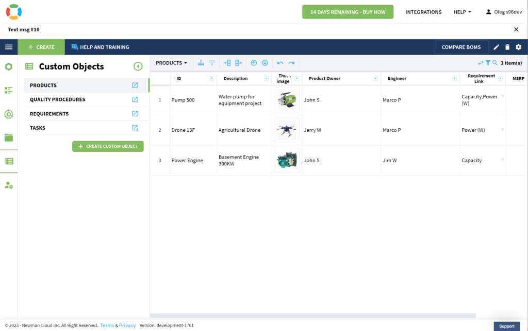Open Oleg s96dev user menu
The width and height of the screenshot is (528, 331).
(x=504, y=12)
